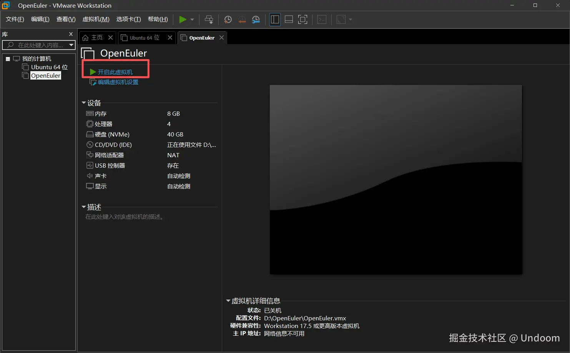Click the console view toolbar icon

(x=322, y=19)
